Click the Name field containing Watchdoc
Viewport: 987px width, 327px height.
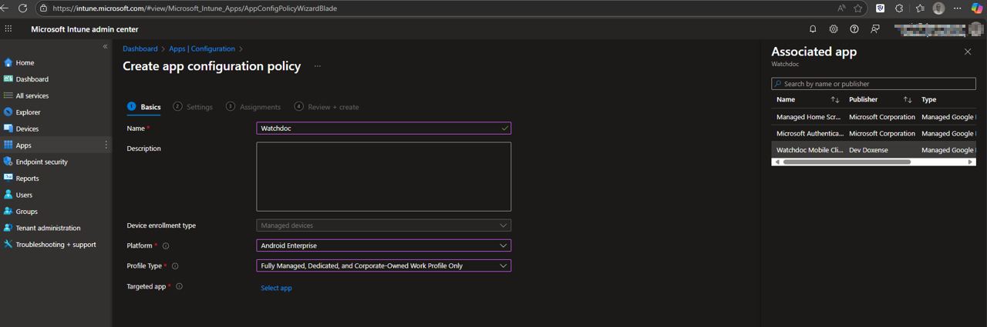(x=383, y=128)
